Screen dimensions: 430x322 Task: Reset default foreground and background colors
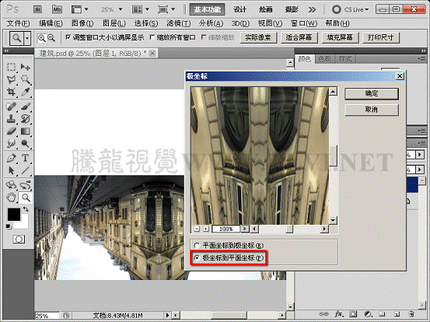[x=9, y=226]
